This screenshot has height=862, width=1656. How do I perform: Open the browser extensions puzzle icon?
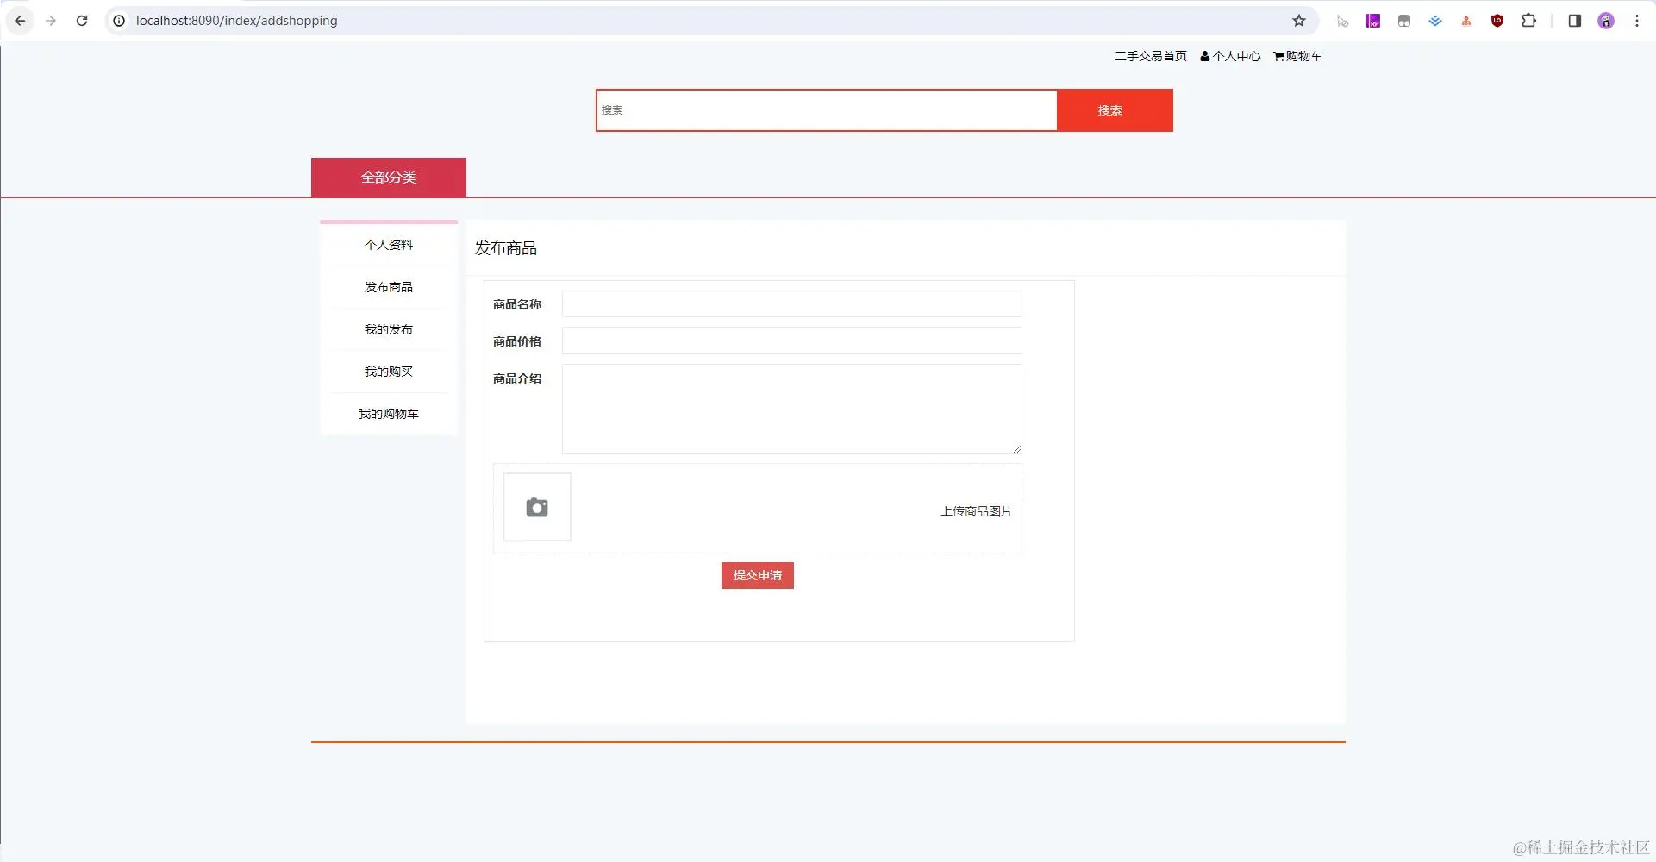tap(1528, 21)
